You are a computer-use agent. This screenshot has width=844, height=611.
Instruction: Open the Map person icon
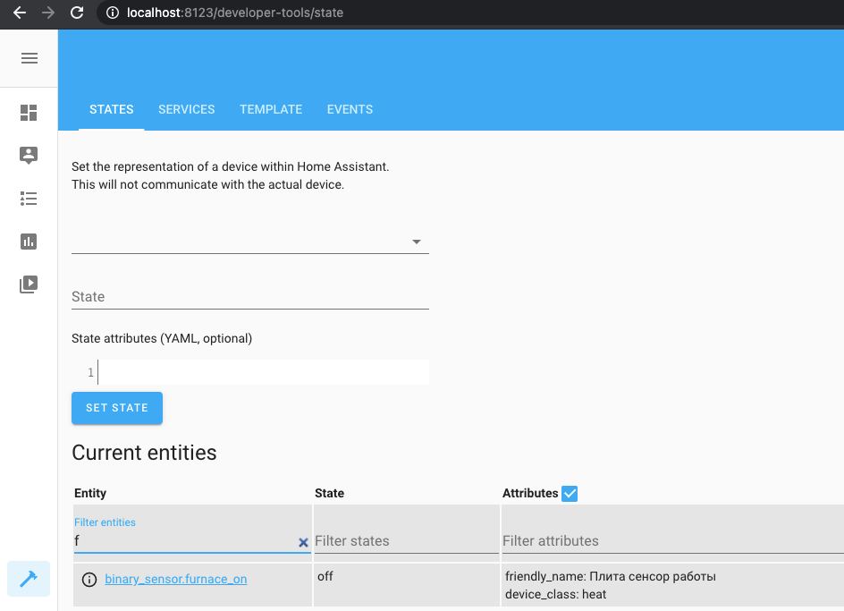pos(29,156)
